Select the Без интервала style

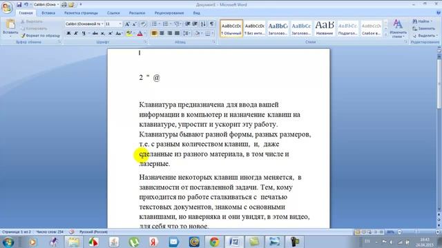[255, 28]
